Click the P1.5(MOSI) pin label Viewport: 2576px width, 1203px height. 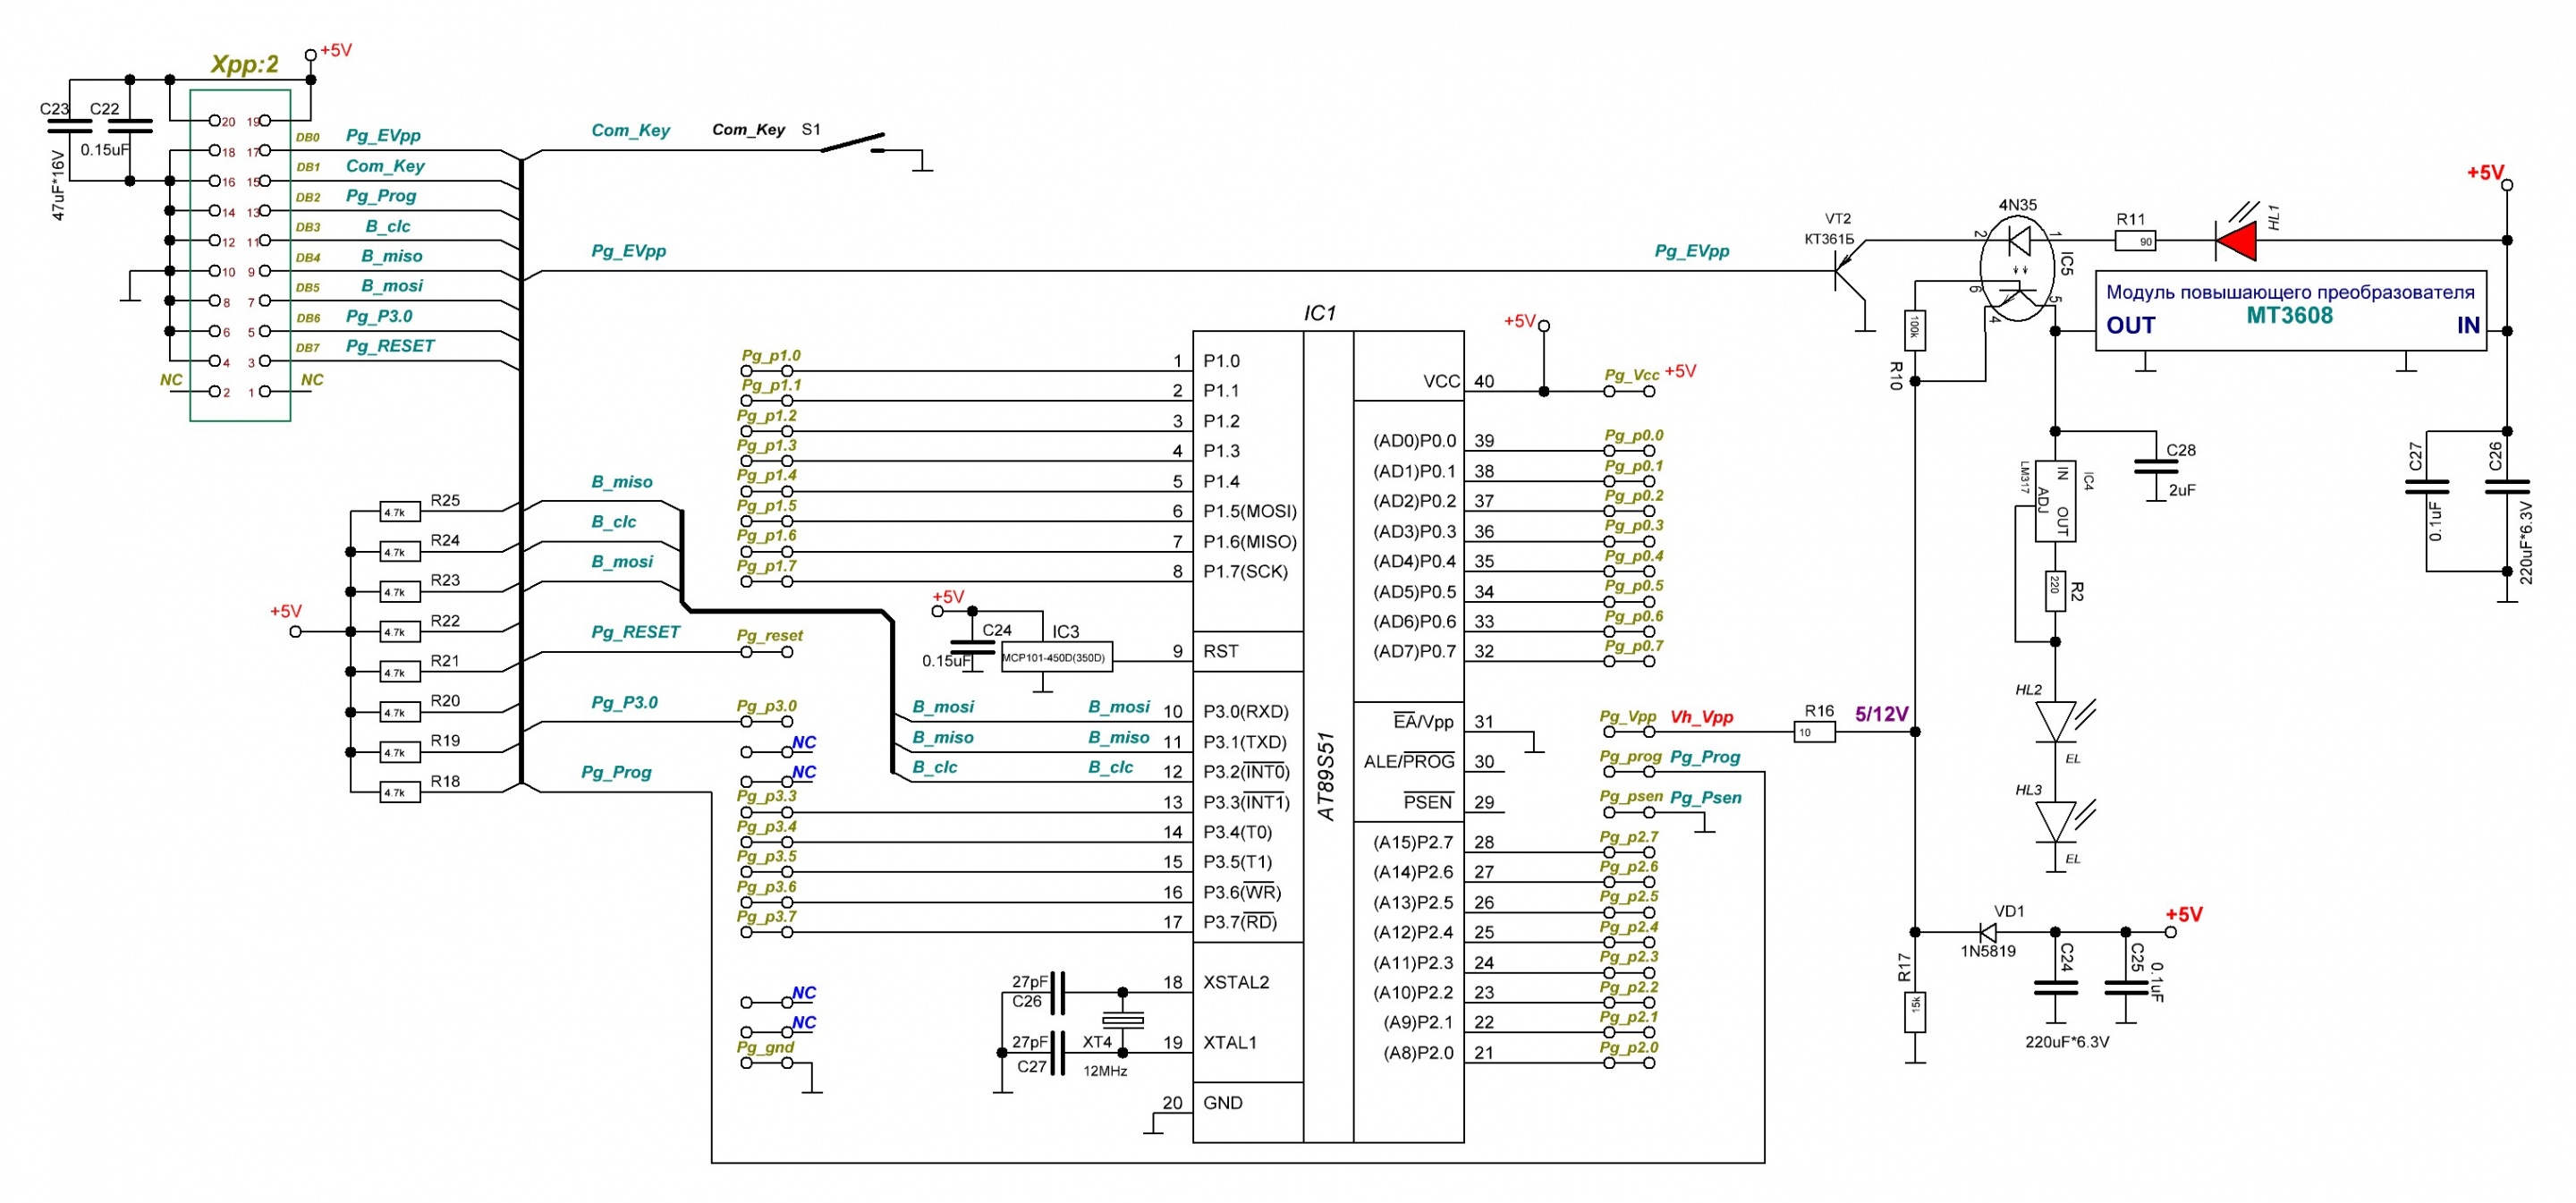(x=1250, y=511)
